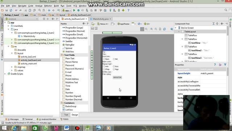Open the Android Monitor tool window
This screenshot has width=232, height=131.
(46, 119)
